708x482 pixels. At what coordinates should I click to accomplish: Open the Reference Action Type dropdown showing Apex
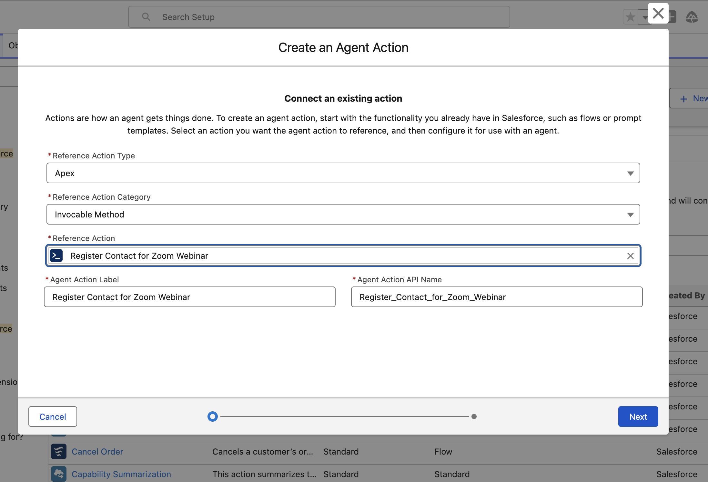pos(343,173)
